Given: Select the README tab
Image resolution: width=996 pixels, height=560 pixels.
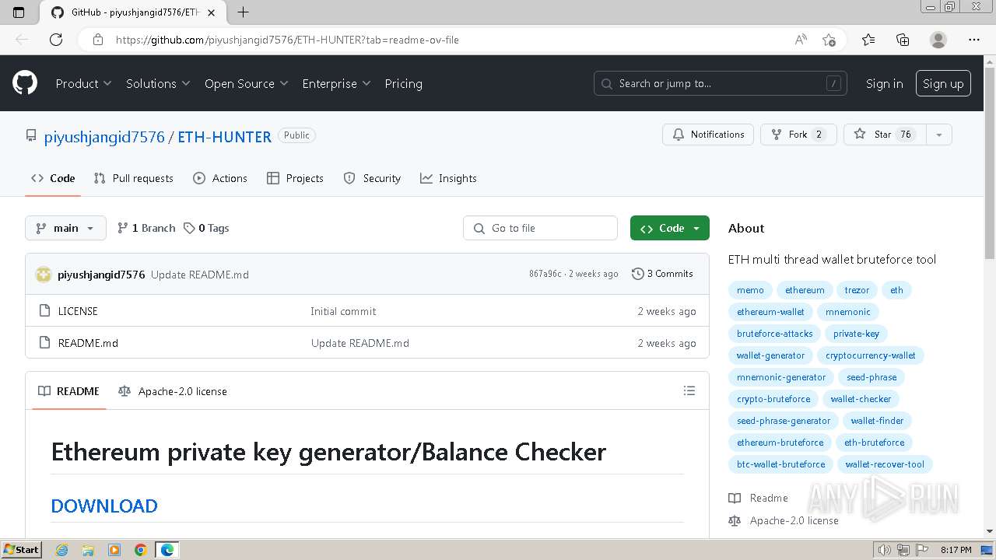Looking at the screenshot, I should [69, 390].
